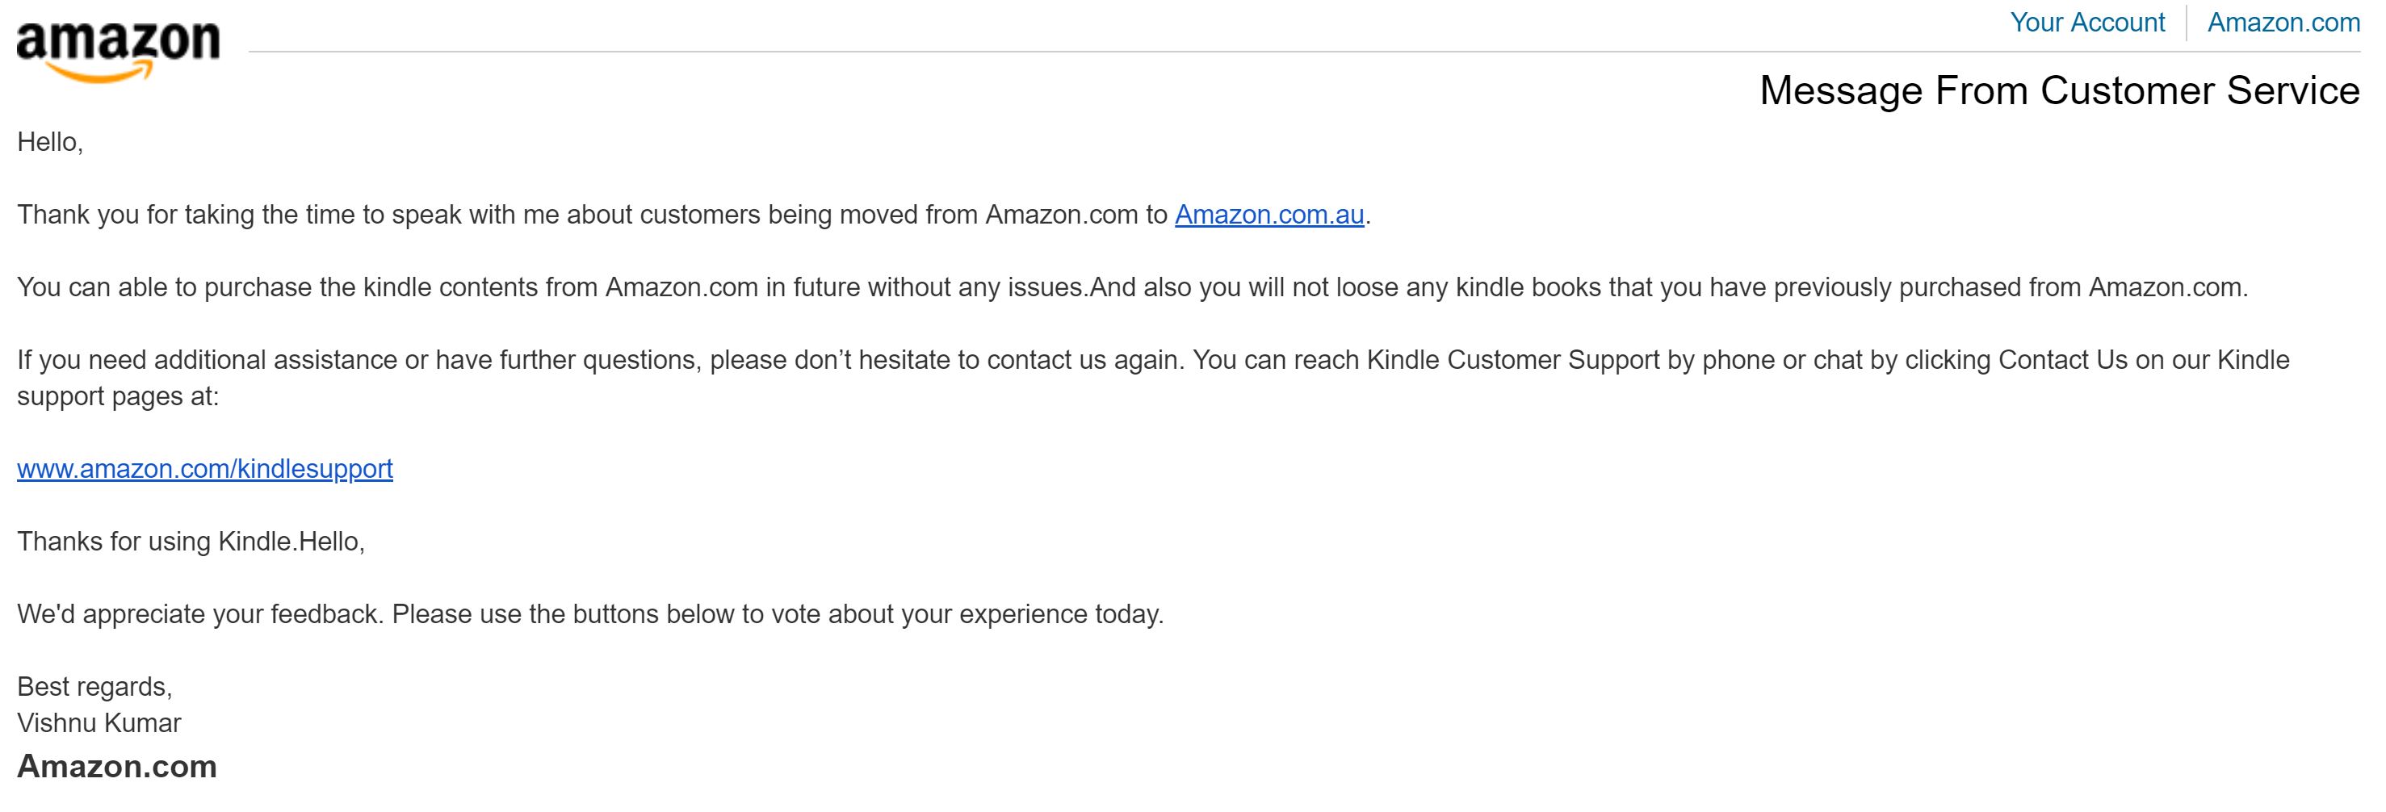Click the If you need additional assistance paragraph
This screenshot has height=812, width=2386.
[x=1153, y=378]
